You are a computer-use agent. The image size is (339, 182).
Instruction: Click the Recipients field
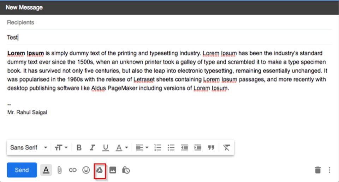click(x=169, y=23)
